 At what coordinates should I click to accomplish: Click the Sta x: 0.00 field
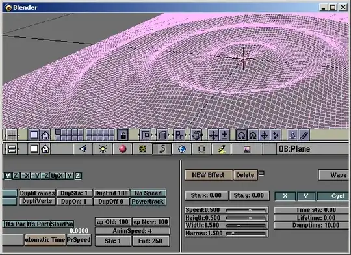point(207,195)
